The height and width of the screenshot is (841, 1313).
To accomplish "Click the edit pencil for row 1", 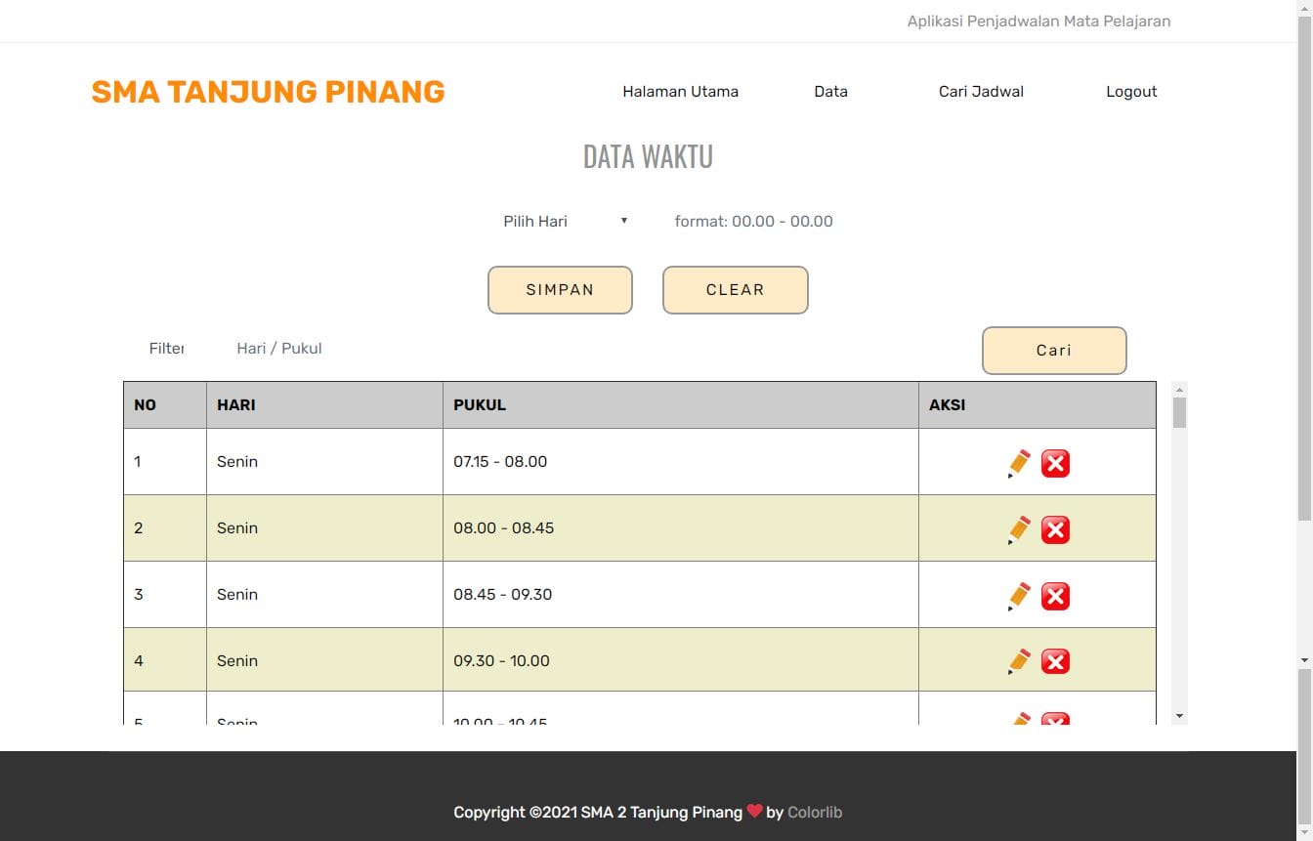I will 1019,463.
